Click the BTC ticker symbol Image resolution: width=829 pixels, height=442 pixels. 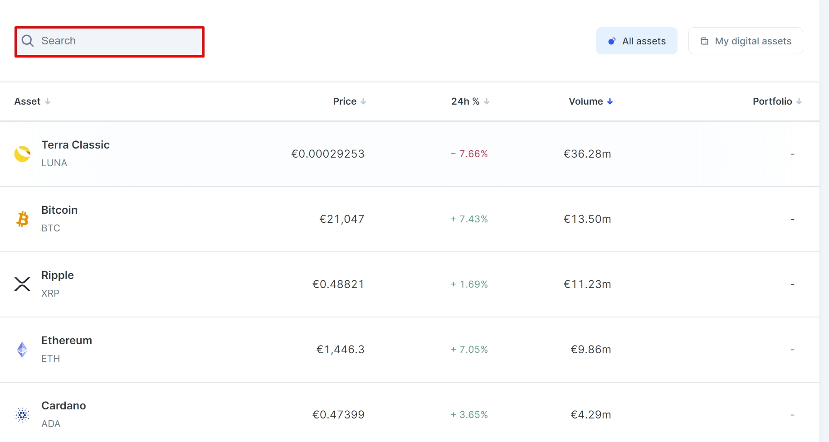51,228
